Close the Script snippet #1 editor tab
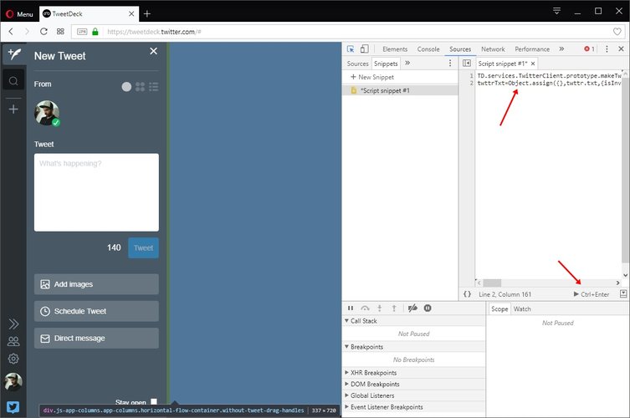630x418 pixels. click(x=533, y=64)
